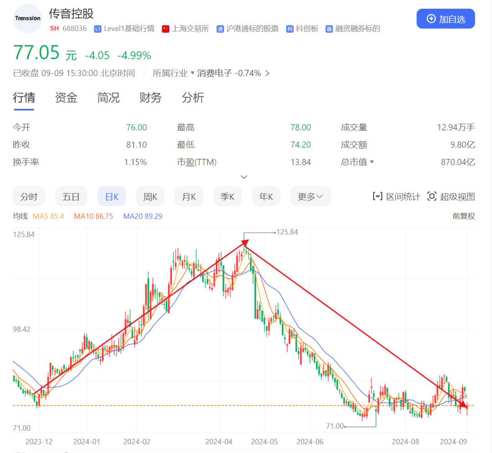Screen dimensions: 492x453
Task: Click the stock name 传音控股
Action: coord(71,14)
